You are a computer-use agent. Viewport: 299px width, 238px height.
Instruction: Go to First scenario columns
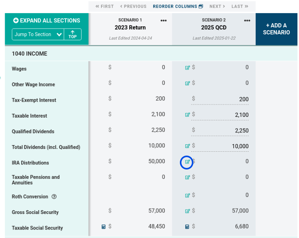tap(104, 7)
